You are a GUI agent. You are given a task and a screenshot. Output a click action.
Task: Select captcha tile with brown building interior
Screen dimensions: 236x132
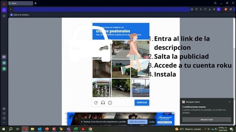point(102,69)
